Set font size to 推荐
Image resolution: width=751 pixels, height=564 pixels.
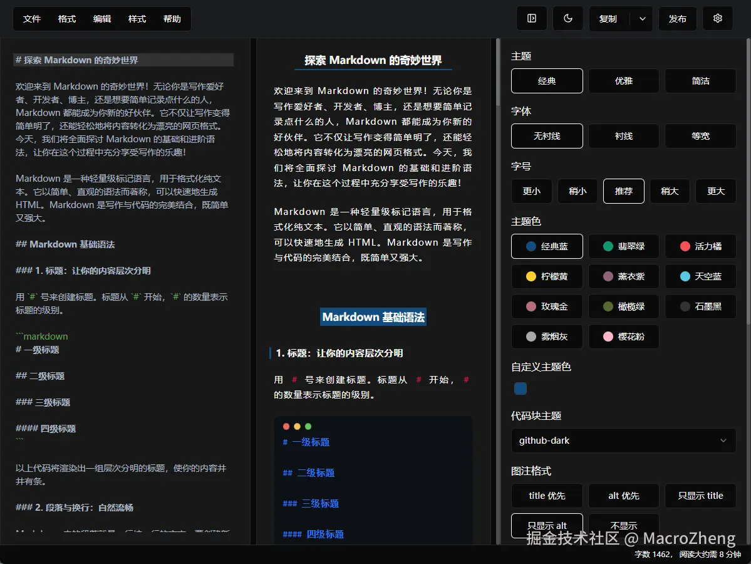[x=624, y=191]
